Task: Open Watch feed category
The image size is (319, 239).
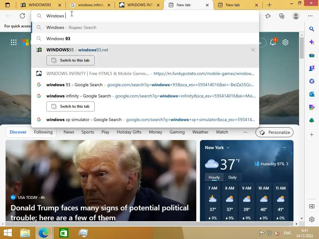Action: [222, 132]
